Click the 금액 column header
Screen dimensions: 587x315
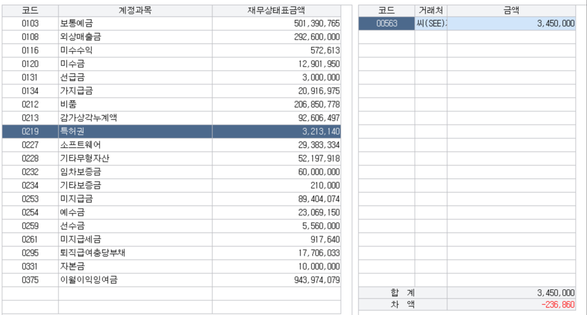(x=511, y=11)
